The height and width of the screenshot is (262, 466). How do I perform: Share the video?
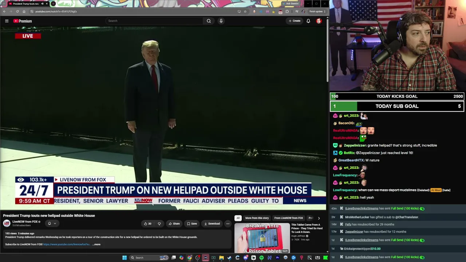pyautogui.click(x=174, y=224)
